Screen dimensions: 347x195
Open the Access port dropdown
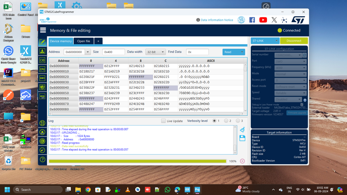click(x=290, y=80)
